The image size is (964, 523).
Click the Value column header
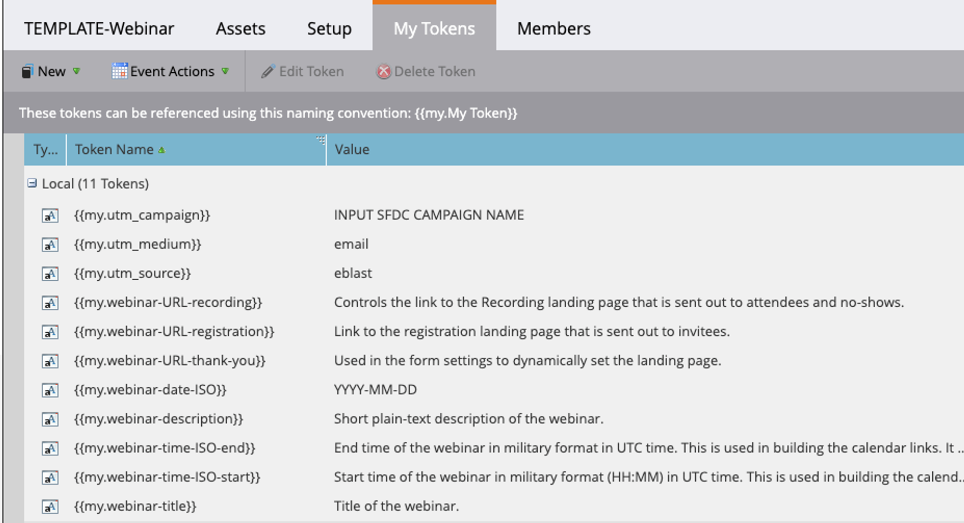click(352, 150)
